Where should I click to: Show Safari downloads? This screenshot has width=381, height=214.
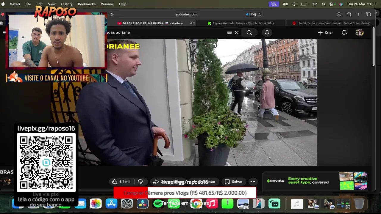[x=339, y=14]
